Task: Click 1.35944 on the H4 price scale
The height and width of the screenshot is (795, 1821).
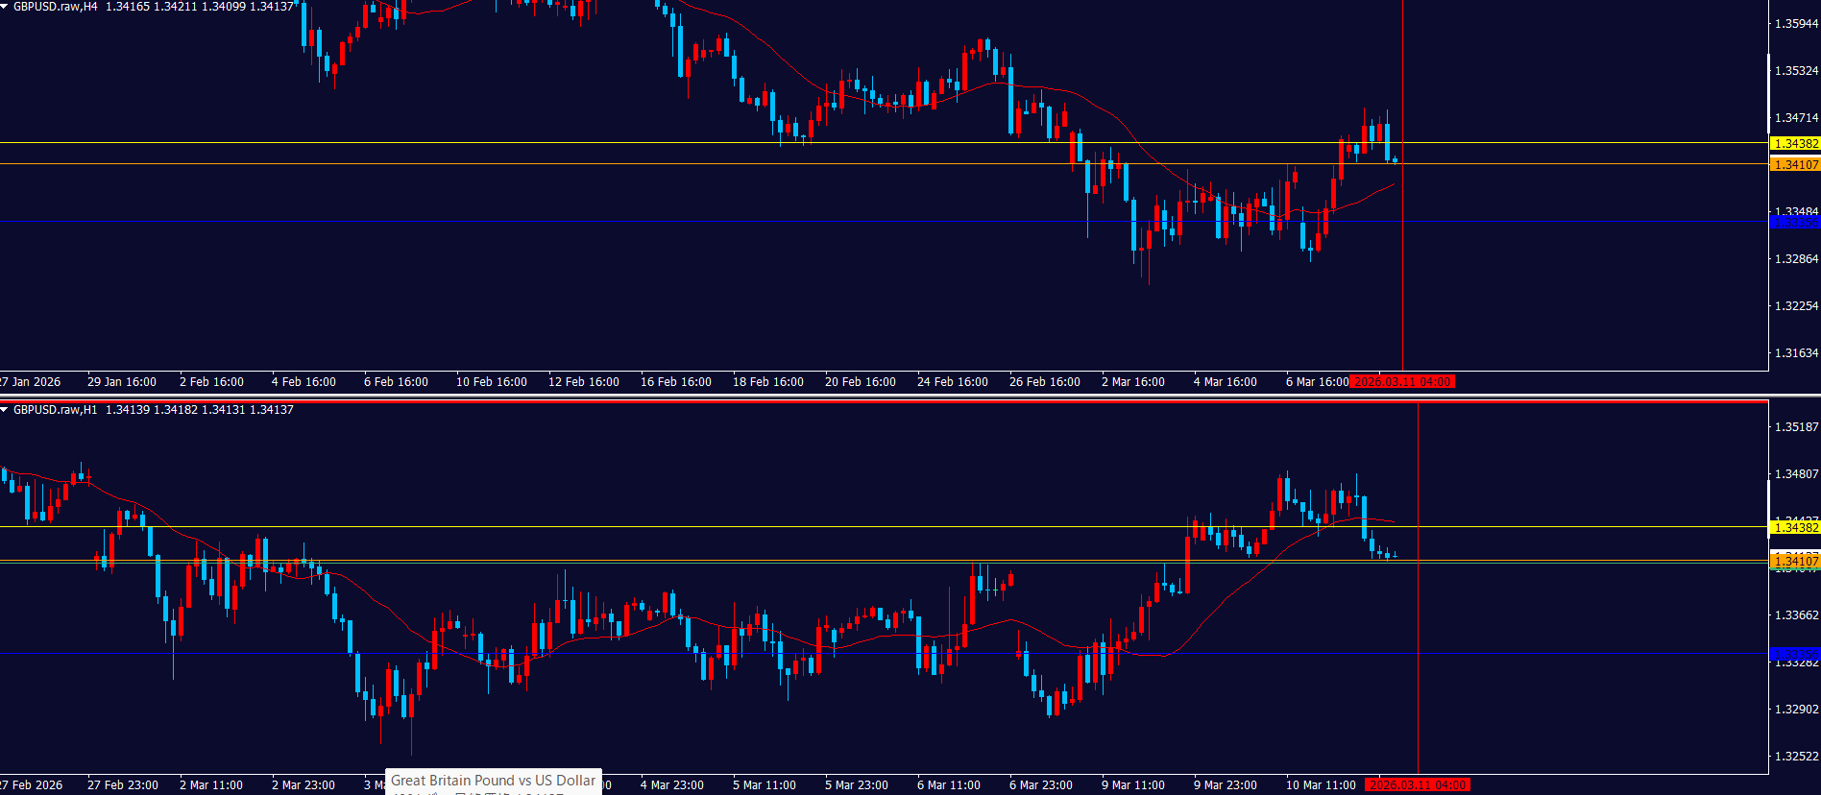Action: pos(1796,24)
